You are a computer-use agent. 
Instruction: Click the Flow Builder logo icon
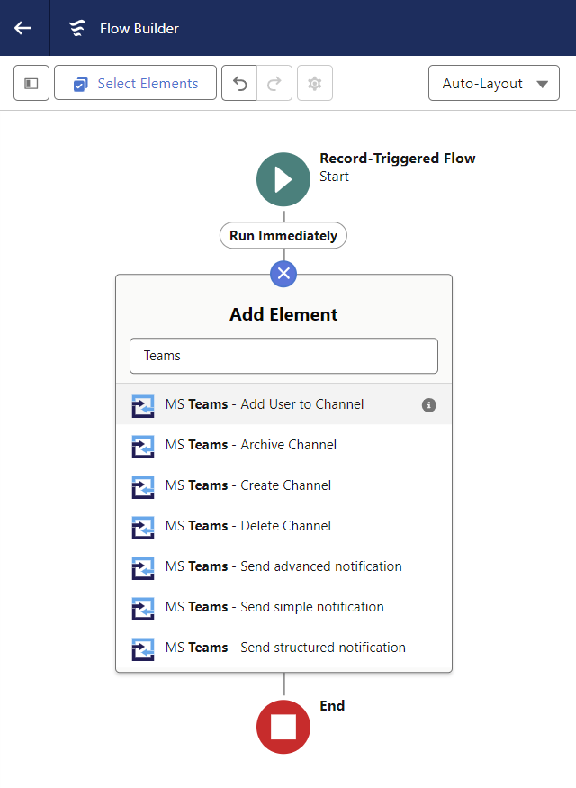[77, 28]
